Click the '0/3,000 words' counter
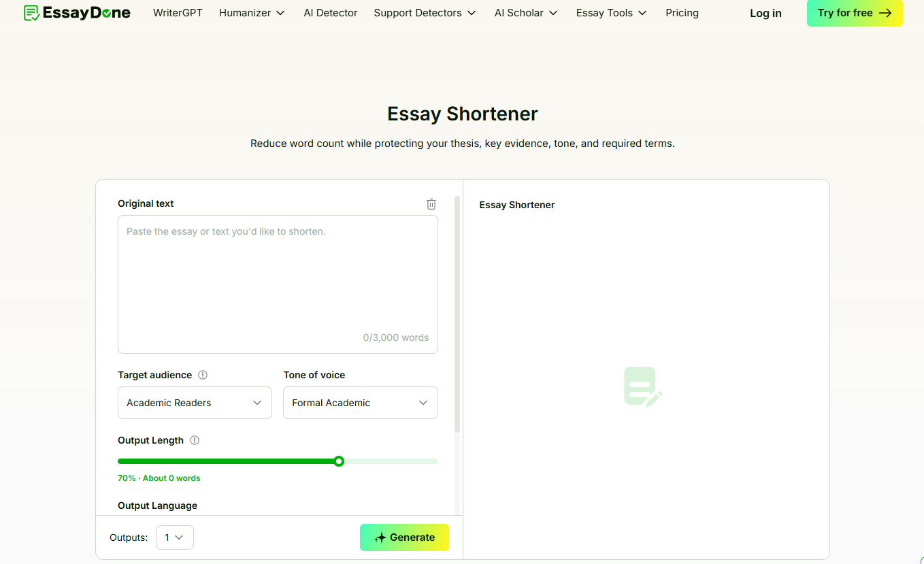This screenshot has width=924, height=564. click(x=396, y=337)
